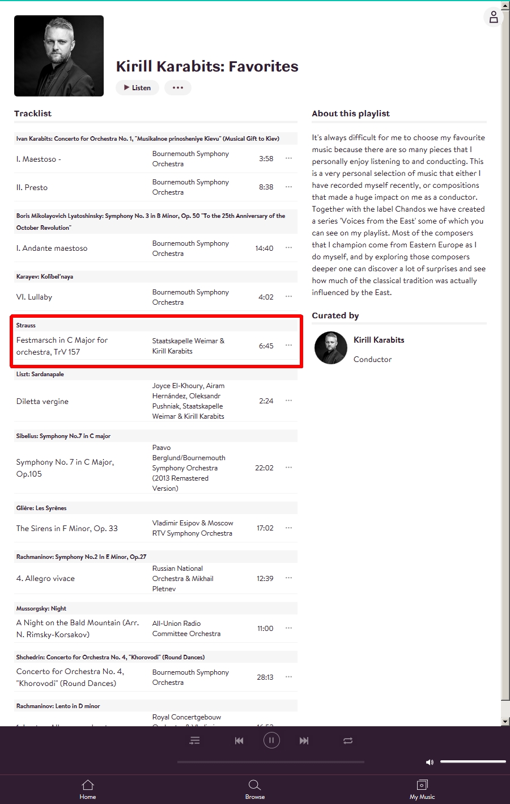
Task: Pause the current playback
Action: 271,740
